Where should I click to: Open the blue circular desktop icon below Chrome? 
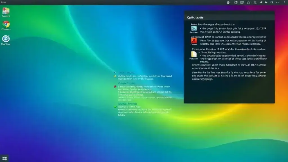(6, 39)
